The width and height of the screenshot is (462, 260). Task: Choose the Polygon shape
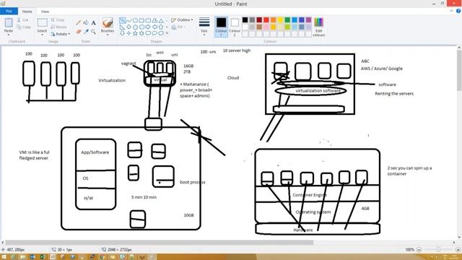click(x=154, y=20)
